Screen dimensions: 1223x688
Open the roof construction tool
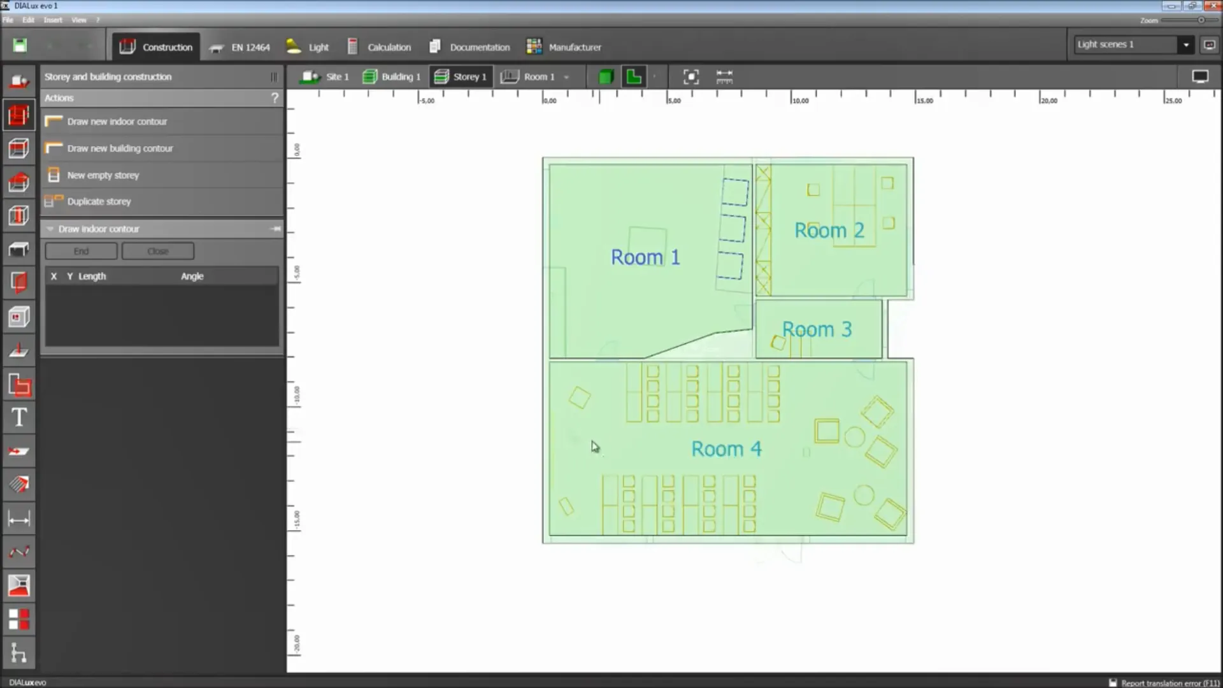[18, 183]
